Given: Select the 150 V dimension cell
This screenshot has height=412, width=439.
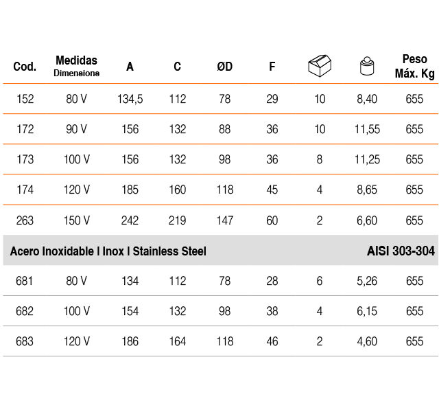Looking at the screenshot, I should click(77, 220).
